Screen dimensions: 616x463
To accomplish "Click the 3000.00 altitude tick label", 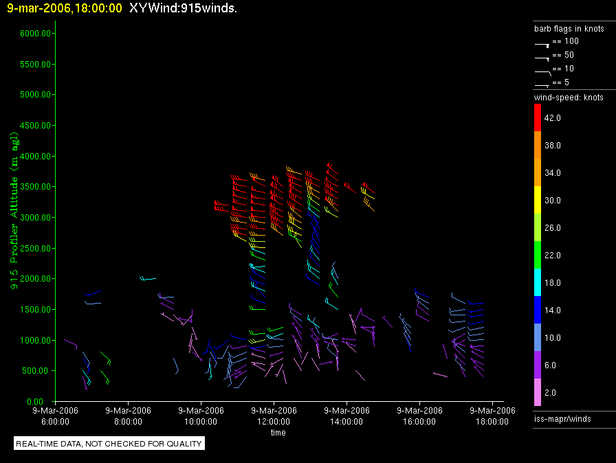I will coord(35,217).
